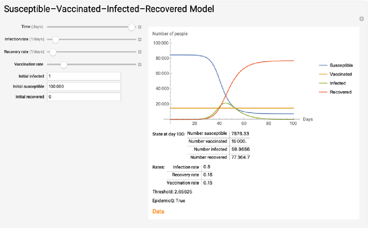The height and width of the screenshot is (229, 368).
Task: Click the Time slider thumb
Action: point(132,27)
